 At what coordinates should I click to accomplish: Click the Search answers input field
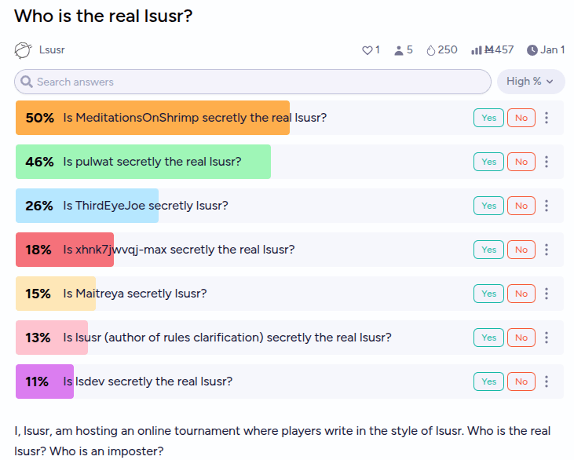click(x=252, y=82)
